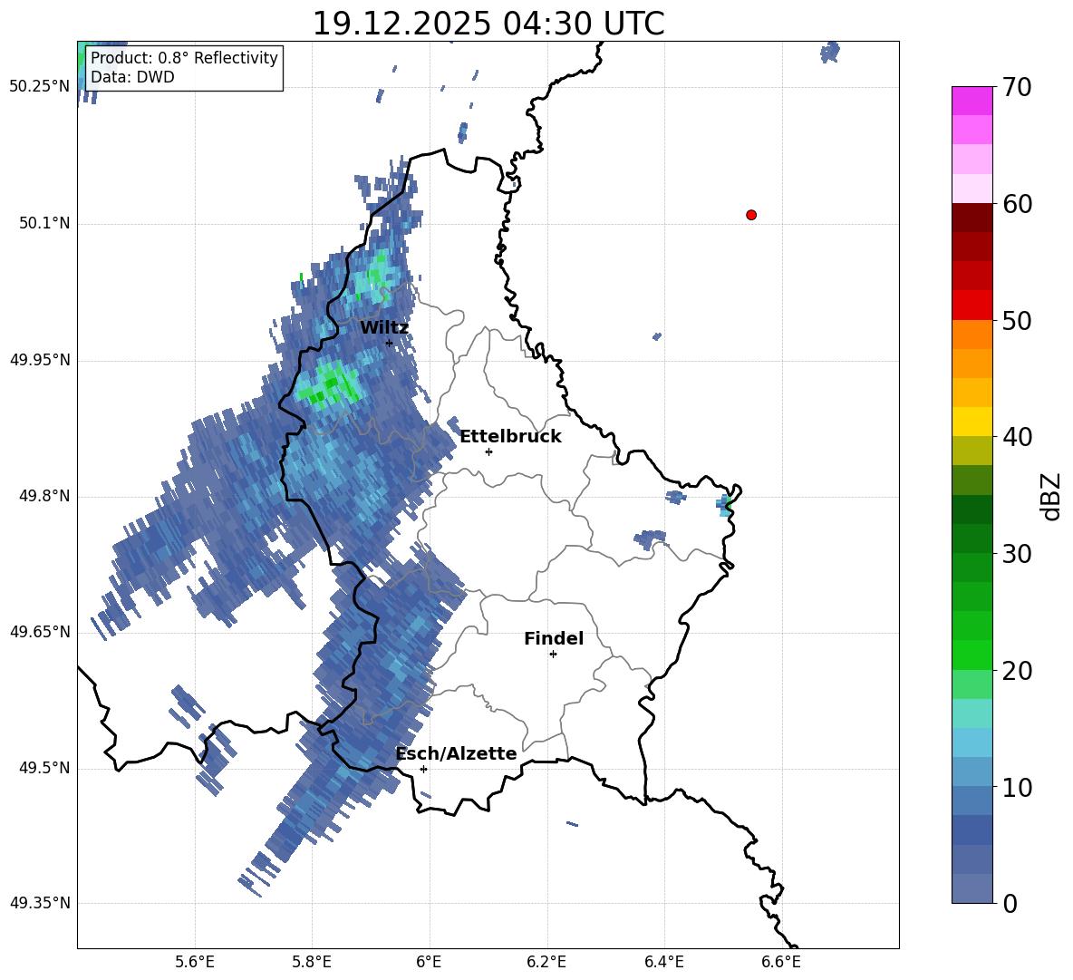Click the small radar echo at Luxembourg's eastern tip
The width and height of the screenshot is (1073, 980).
pos(725,505)
